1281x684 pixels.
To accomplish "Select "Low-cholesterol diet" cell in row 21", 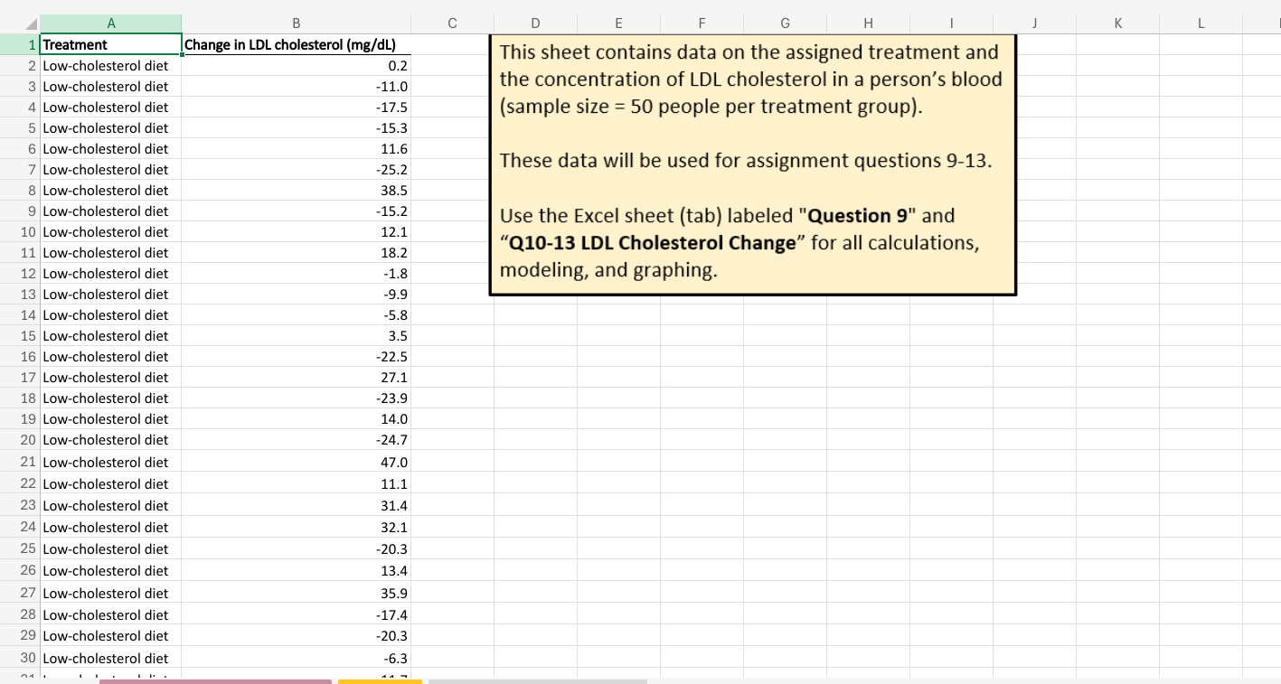I will [110, 462].
